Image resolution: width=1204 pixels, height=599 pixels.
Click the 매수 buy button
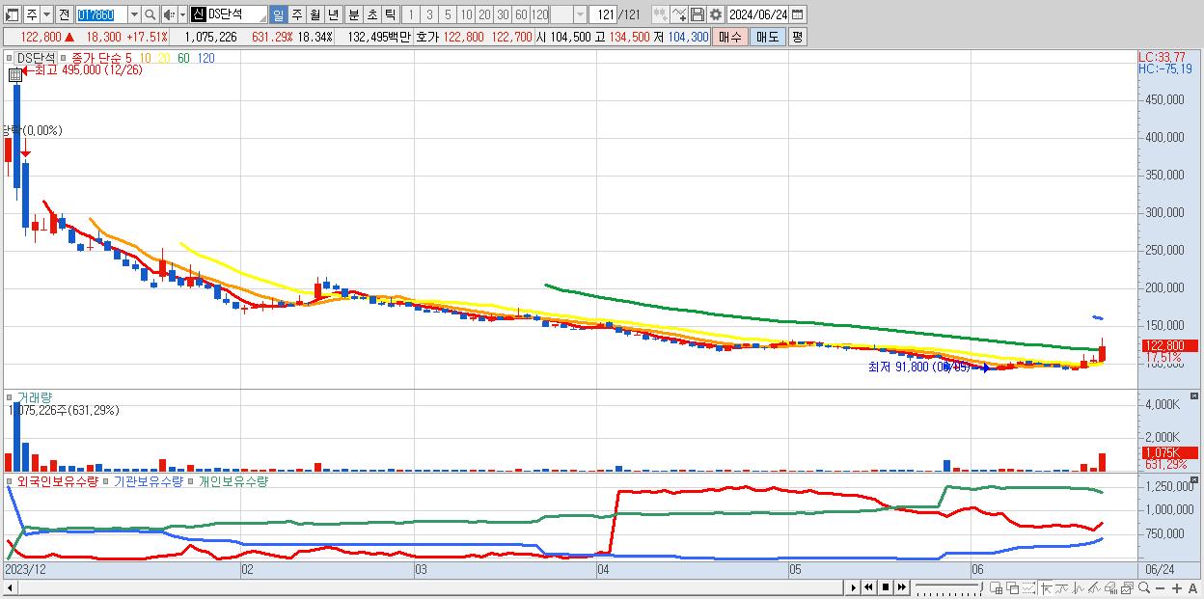click(730, 37)
